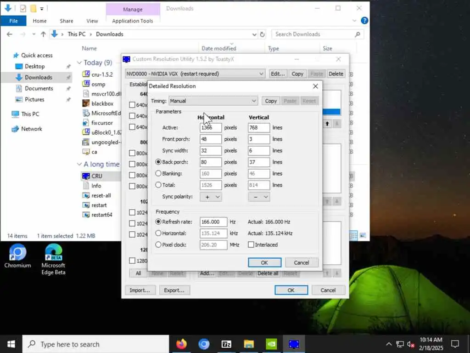This screenshot has width=470, height=353.
Task: Select the fixcursor file icon
Action: [x=86, y=122]
